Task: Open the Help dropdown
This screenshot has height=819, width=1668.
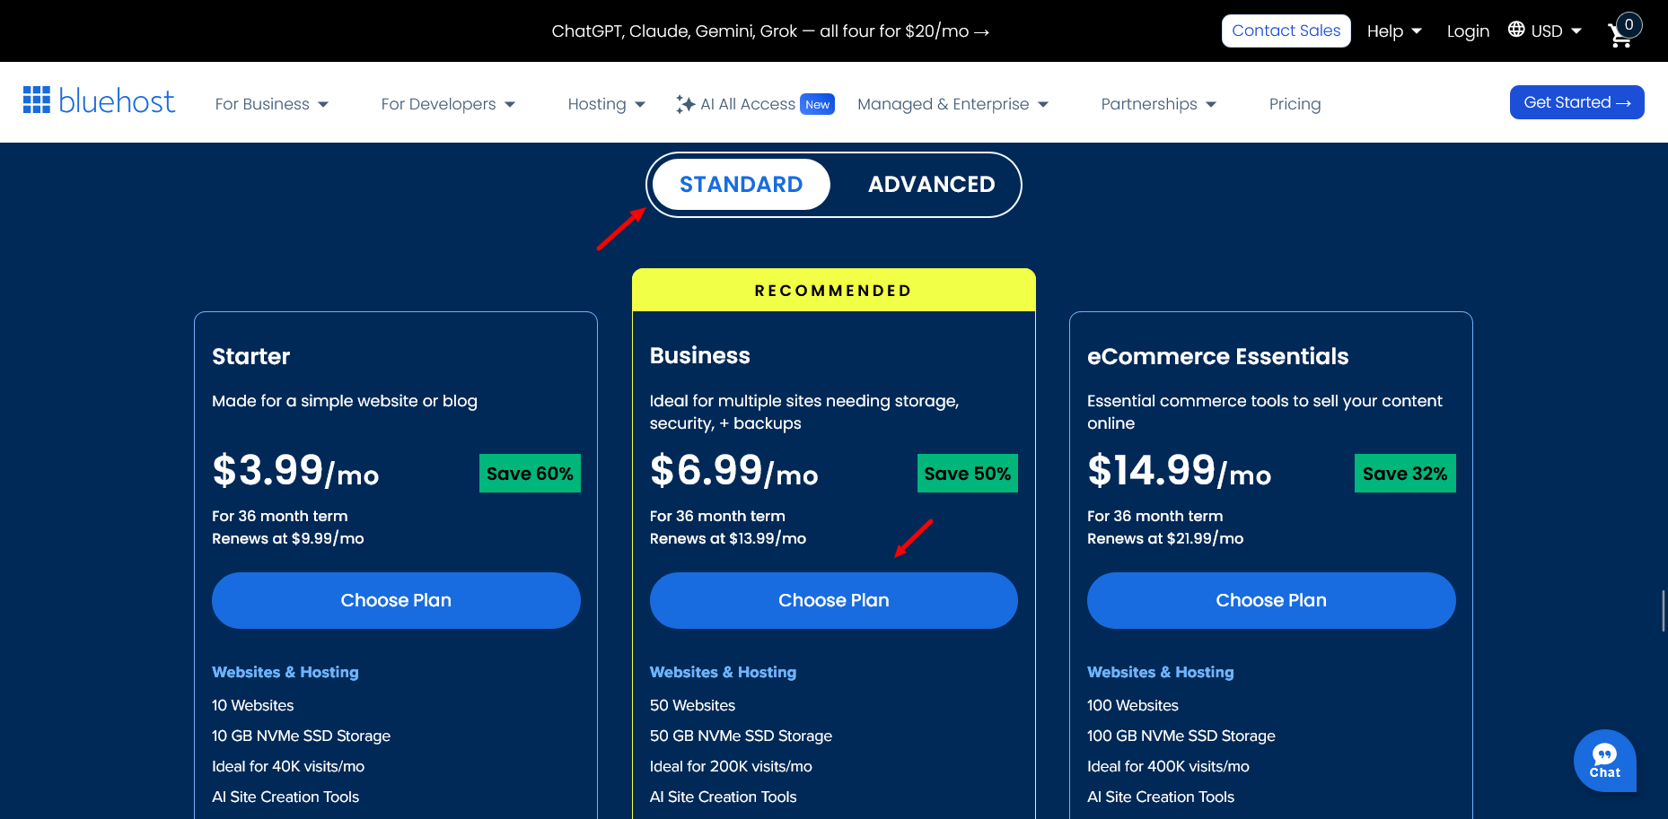Action: 1394,31
